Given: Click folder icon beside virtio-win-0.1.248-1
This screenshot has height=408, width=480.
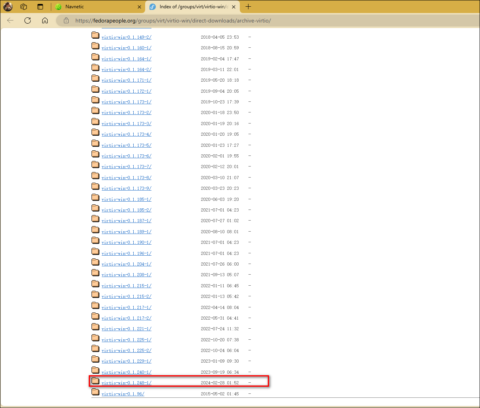Looking at the screenshot, I should 95,381.
